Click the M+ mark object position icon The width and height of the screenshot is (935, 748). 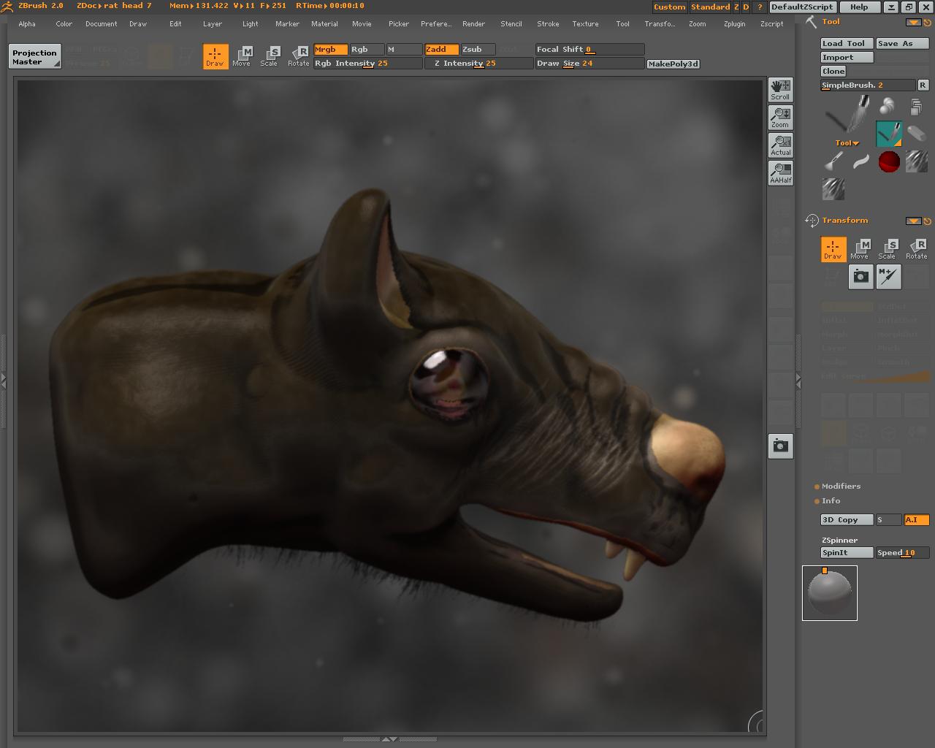[889, 277]
